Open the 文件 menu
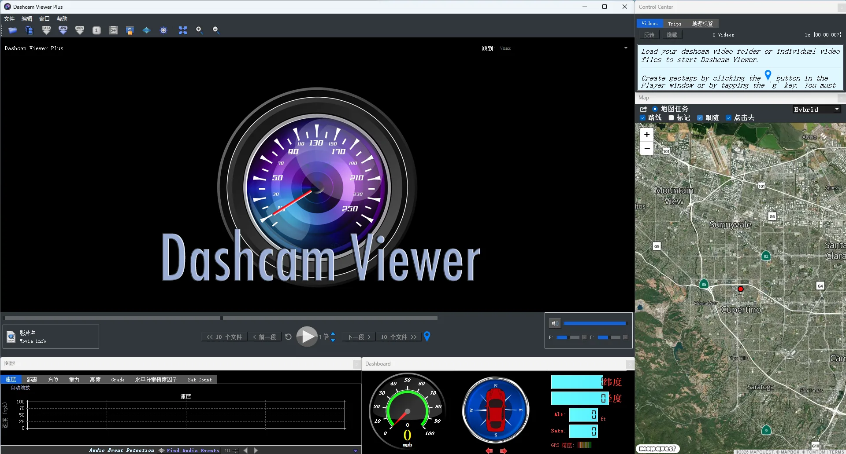Screen dimensions: 846x454 (9, 19)
